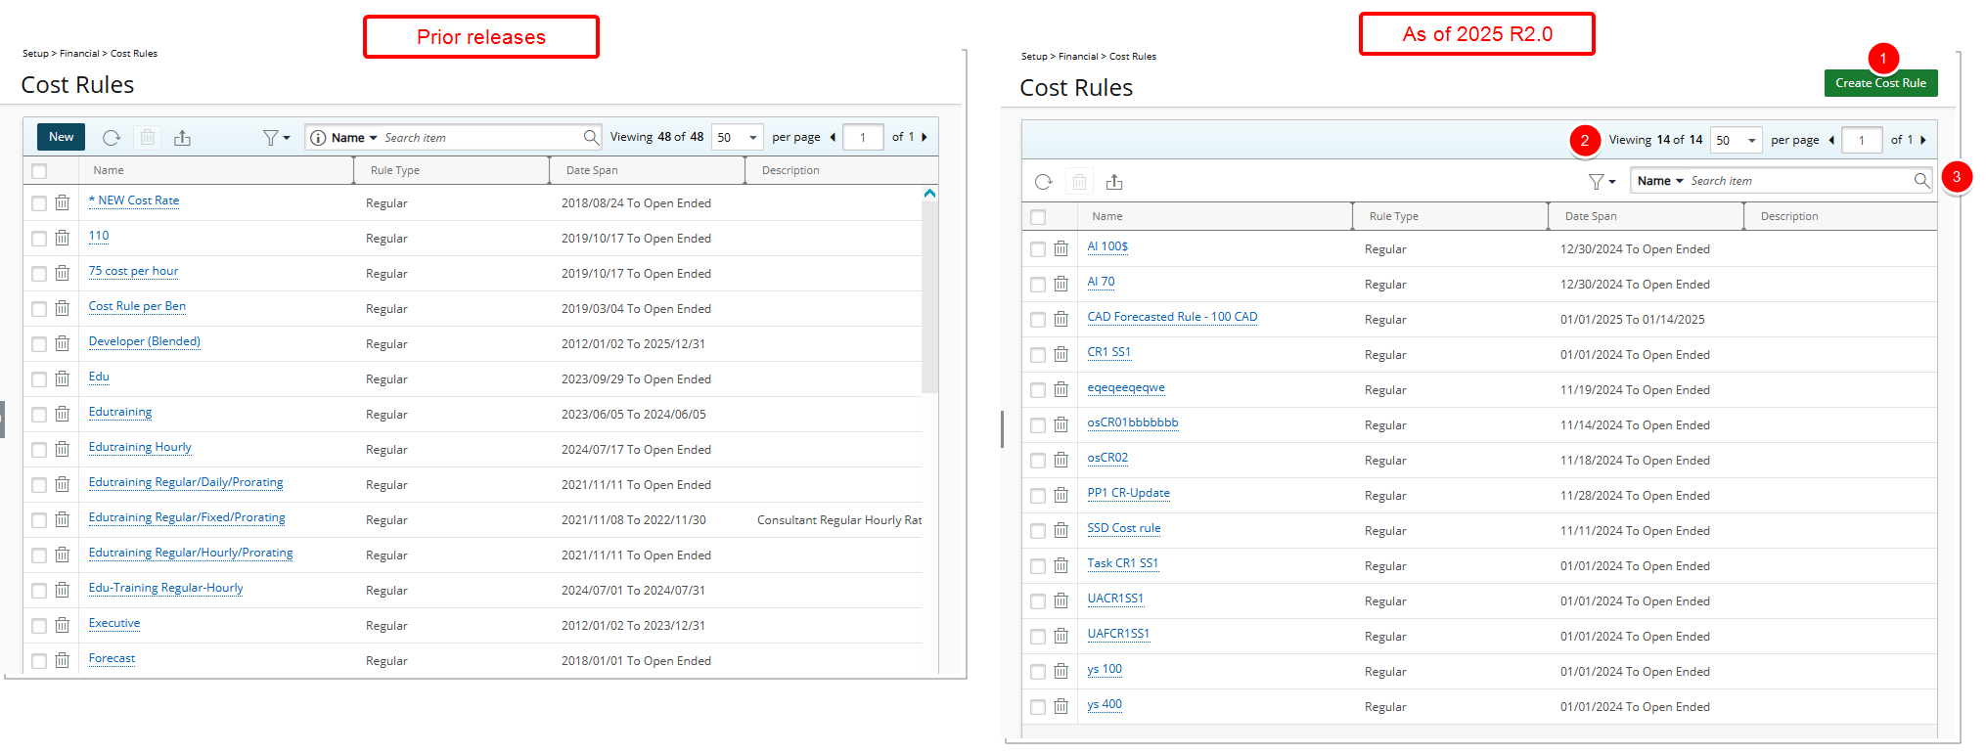This screenshot has height=755, width=1986.
Task: Click the Financial breadcrumb in left panel
Action: (x=79, y=54)
